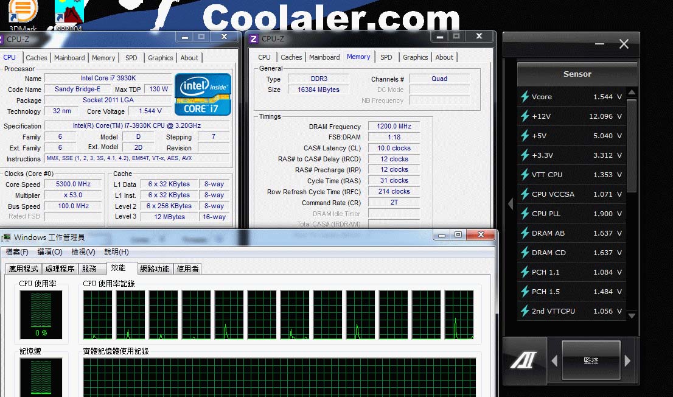Click the lightning icon beside PCH 1.5
This screenshot has width=673, height=397.
[x=525, y=291]
